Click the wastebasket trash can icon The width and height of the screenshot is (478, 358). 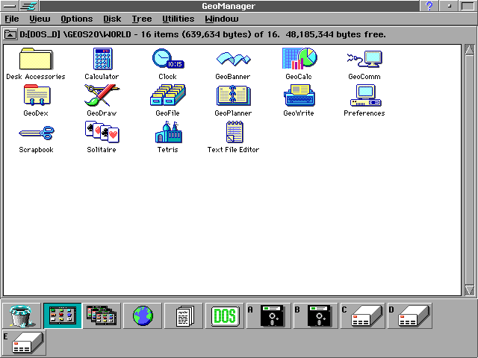point(21,315)
